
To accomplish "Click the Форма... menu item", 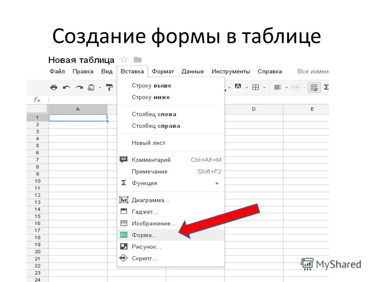I will click(x=171, y=235).
